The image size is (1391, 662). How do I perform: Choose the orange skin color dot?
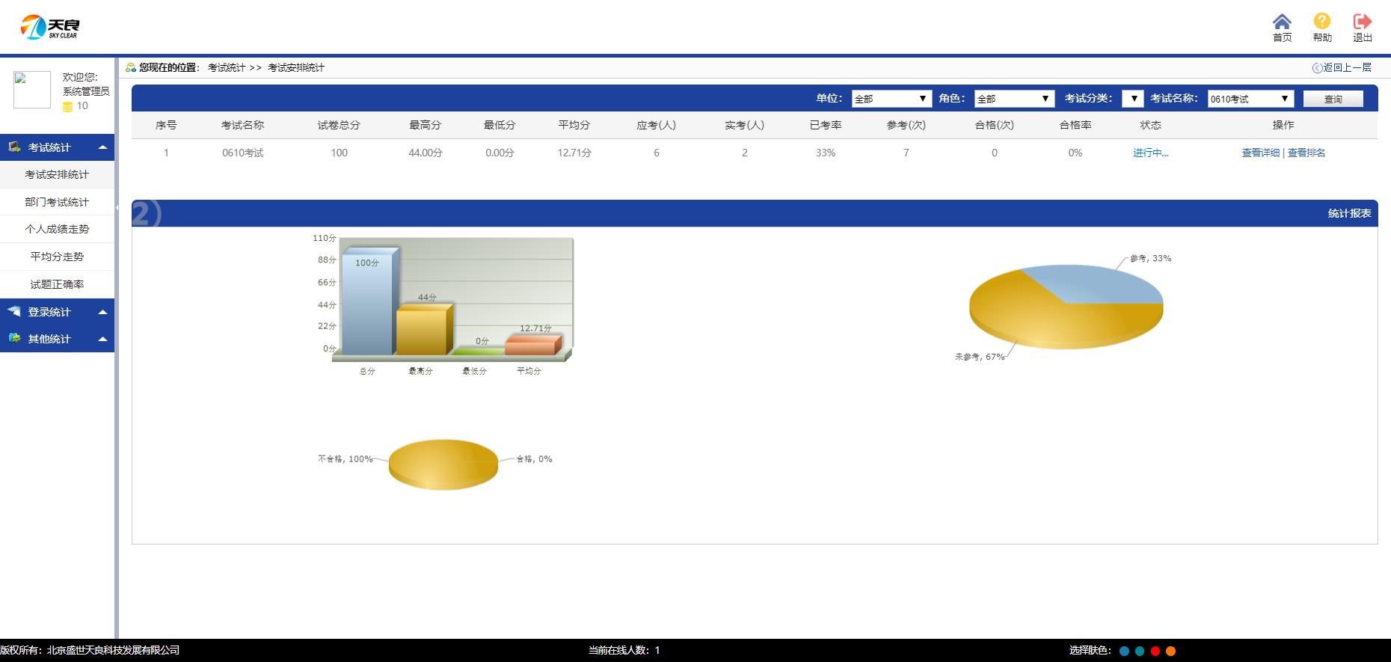tap(1171, 651)
